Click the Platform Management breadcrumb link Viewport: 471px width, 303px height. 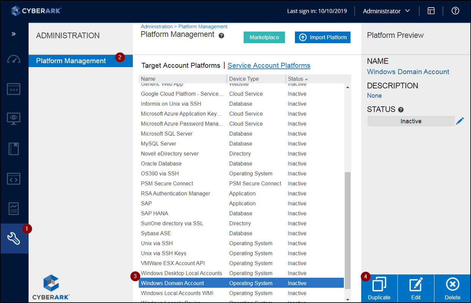coord(203,27)
